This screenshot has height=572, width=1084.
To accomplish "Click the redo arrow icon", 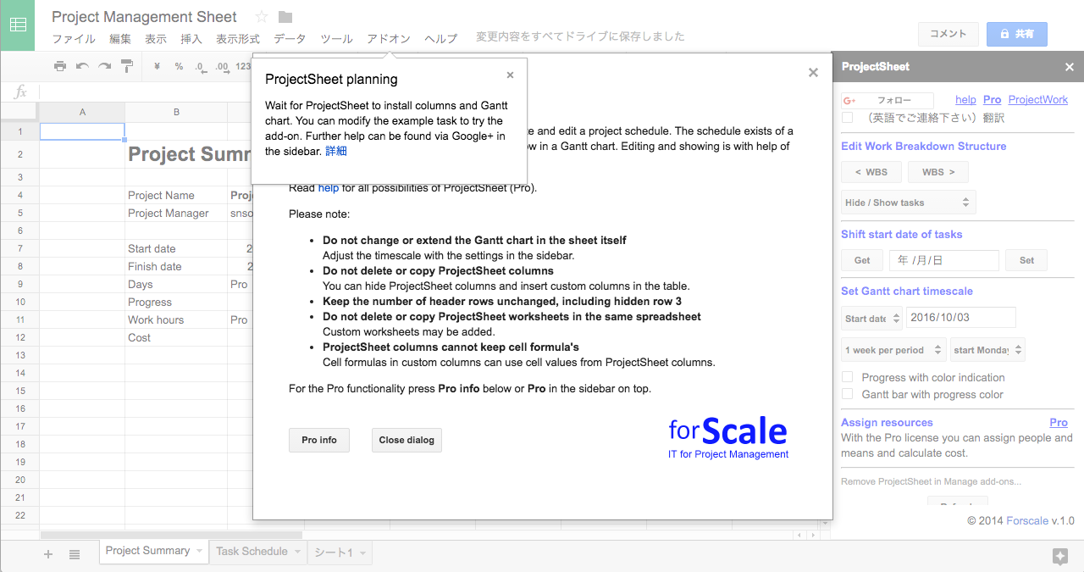I will click(x=104, y=66).
